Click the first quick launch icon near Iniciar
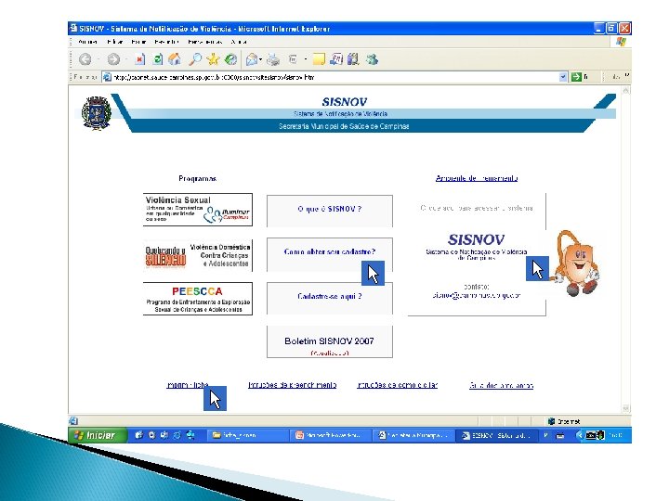The width and height of the screenshot is (669, 501). (x=138, y=435)
